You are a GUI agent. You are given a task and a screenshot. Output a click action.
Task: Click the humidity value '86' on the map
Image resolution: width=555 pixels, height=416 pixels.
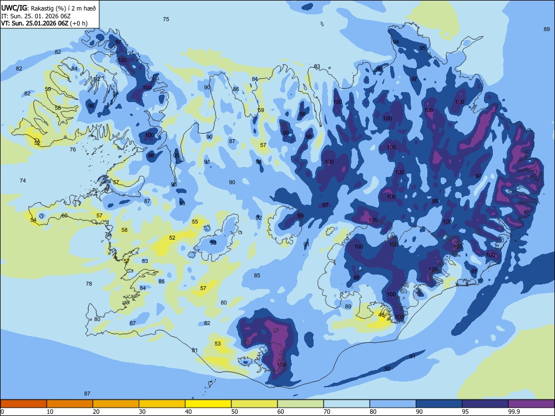tap(236, 89)
